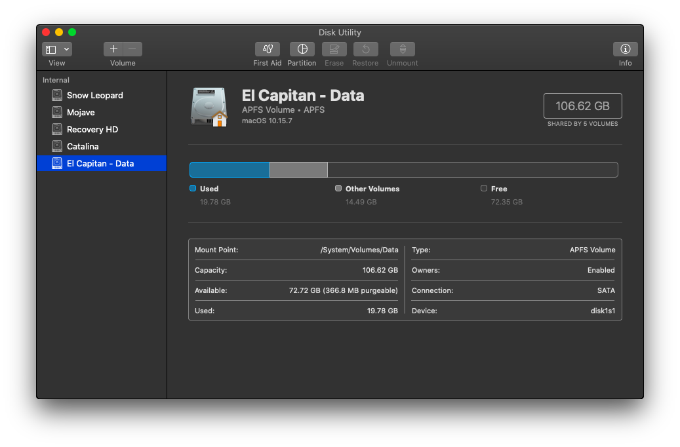Click the macOS 10.15.7 version text
680x447 pixels.
tap(267, 121)
